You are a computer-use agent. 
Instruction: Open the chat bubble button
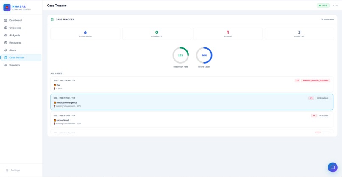click(x=333, y=167)
